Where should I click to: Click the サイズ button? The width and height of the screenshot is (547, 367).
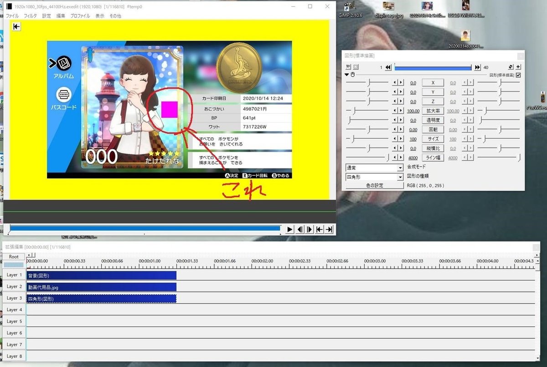[x=433, y=138]
